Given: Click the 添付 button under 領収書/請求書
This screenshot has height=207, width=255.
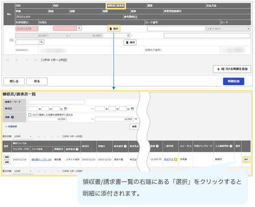Looking at the screenshot, I should 114,29.
